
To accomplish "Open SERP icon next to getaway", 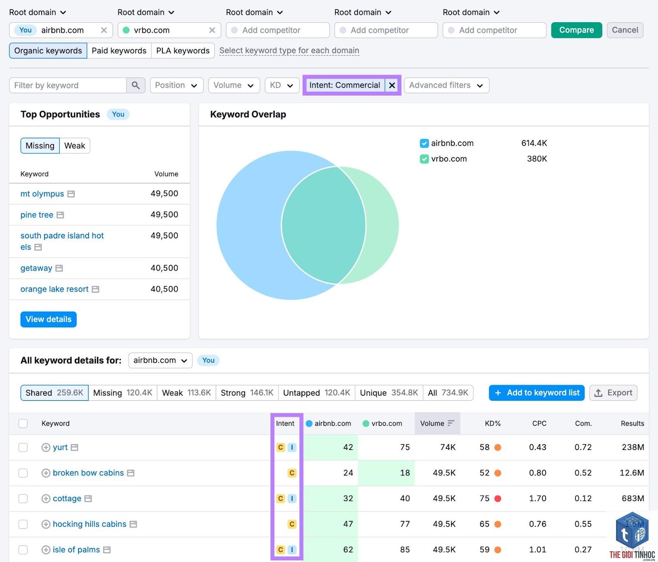I will click(x=59, y=268).
